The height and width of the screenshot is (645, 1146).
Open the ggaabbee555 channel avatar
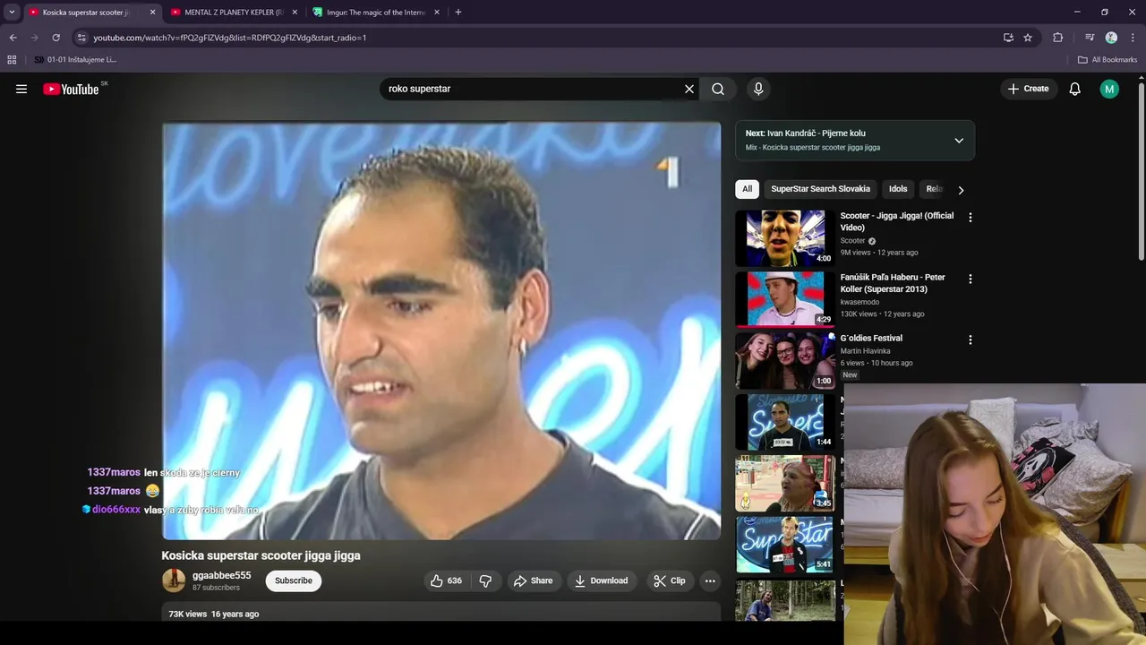[174, 580]
